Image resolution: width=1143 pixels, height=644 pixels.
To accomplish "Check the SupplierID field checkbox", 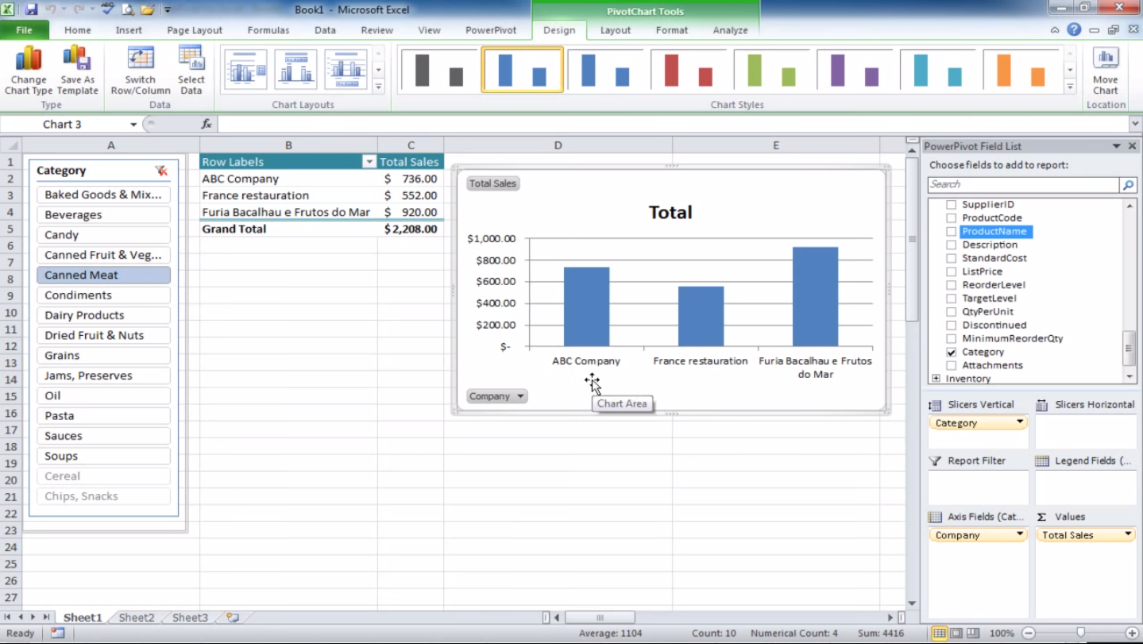I will [x=951, y=204].
